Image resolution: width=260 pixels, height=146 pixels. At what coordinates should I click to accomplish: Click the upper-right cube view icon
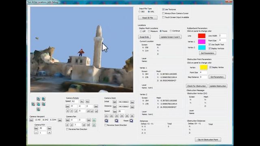click(43, 99)
